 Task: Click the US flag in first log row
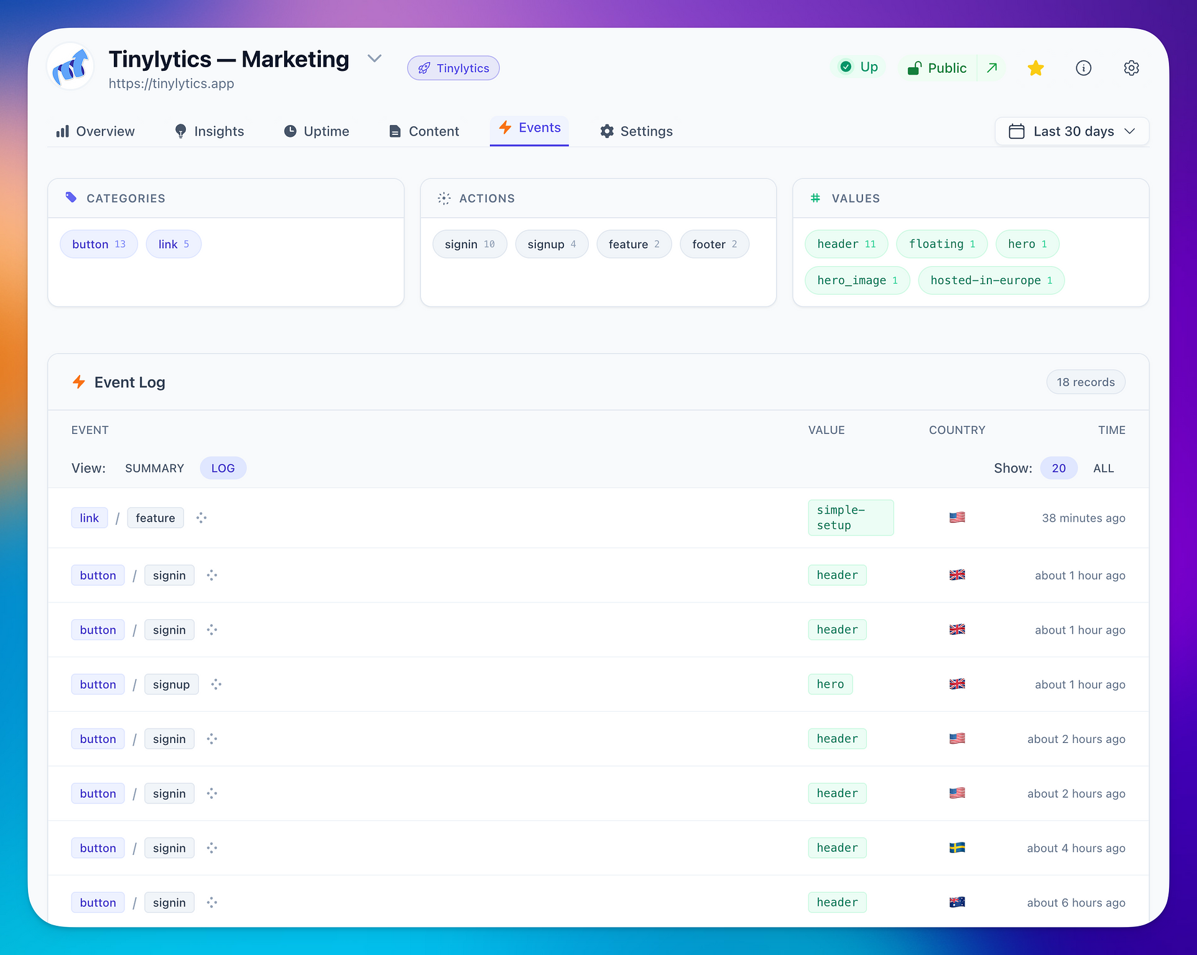point(957,517)
